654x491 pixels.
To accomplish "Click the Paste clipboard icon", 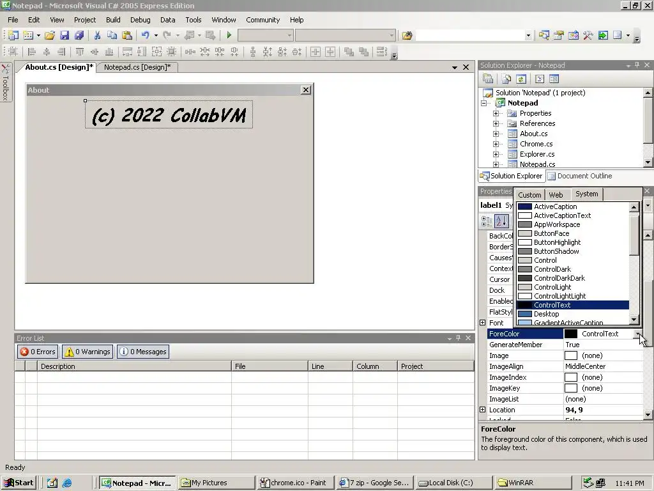I will 127,36.
